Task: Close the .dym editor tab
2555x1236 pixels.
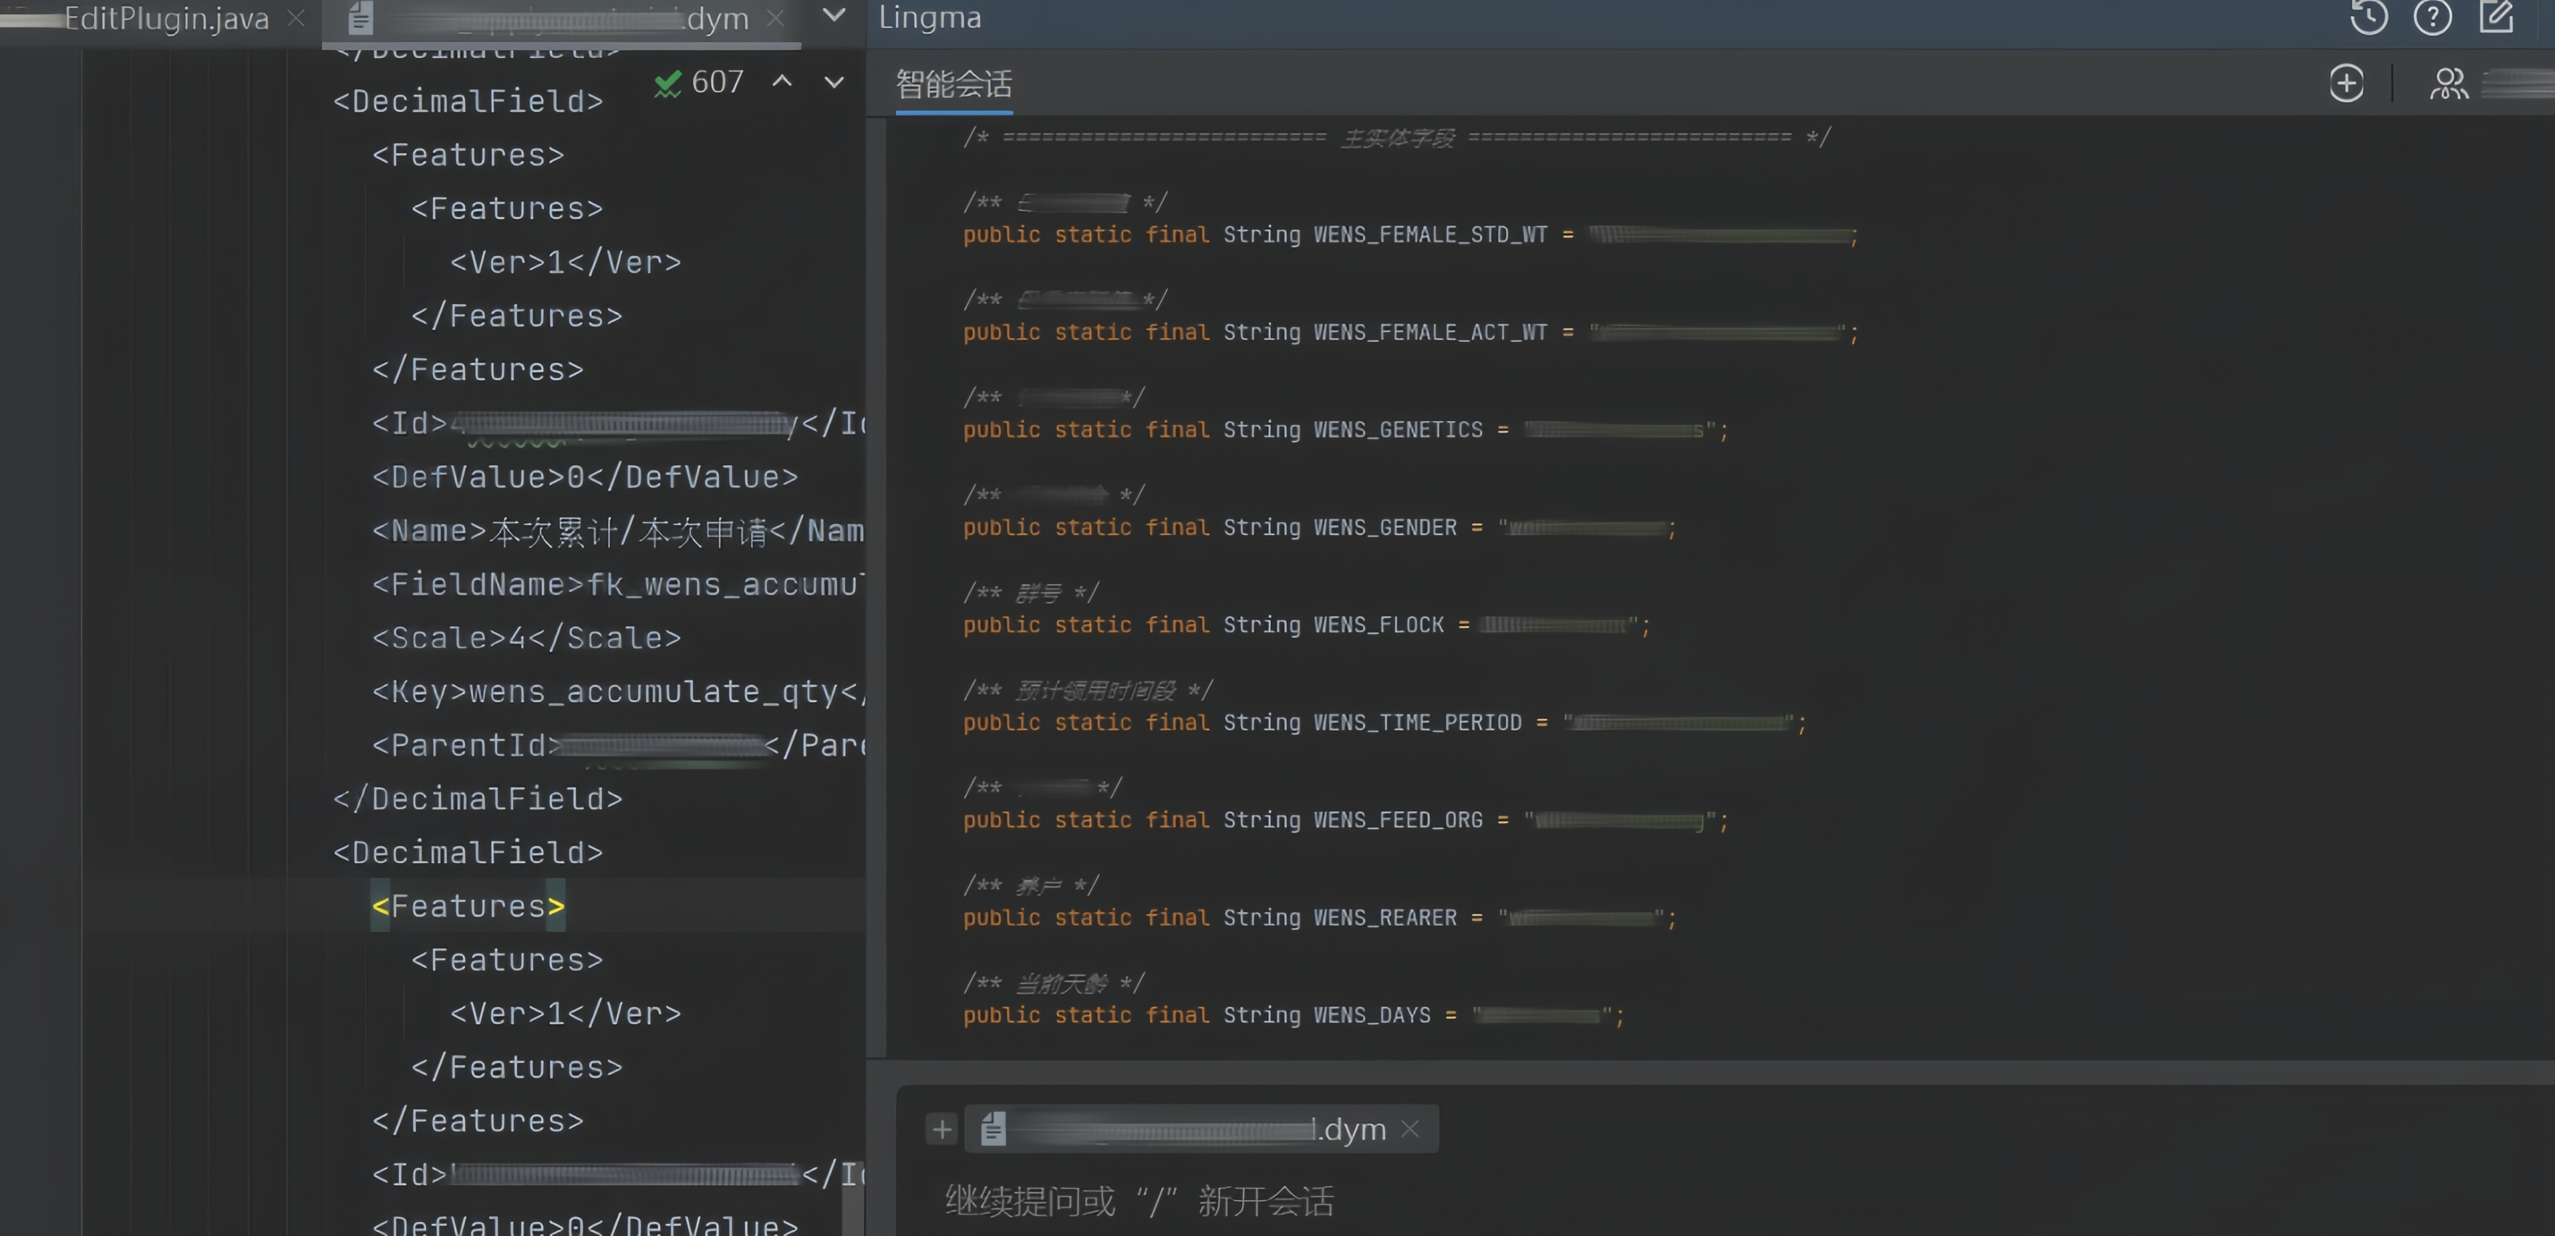Action: coord(776,18)
